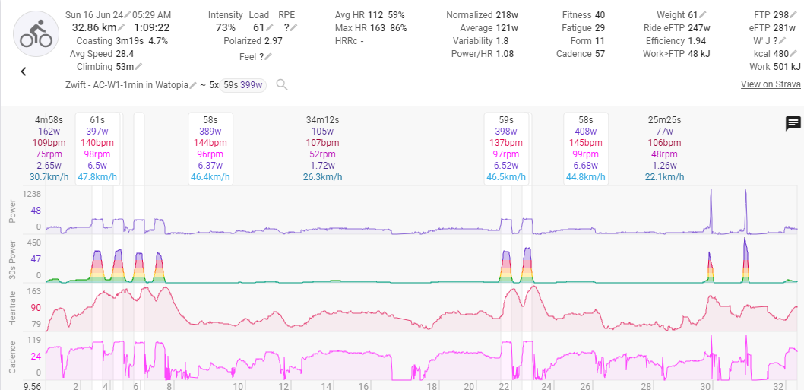Click the Variability 1.8 stat
Screen dimensions: 804x390
pos(480,40)
